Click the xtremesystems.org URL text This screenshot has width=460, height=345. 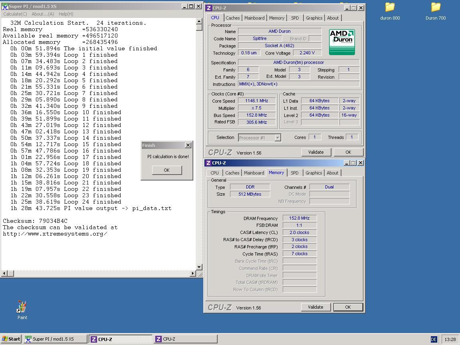[x=55, y=234]
